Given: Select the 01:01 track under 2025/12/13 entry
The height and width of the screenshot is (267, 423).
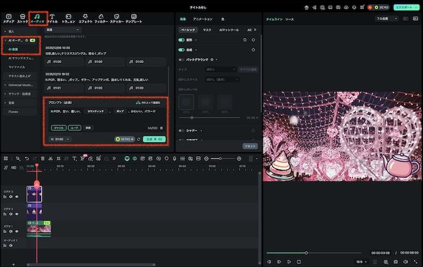Looking at the screenshot, I should pyautogui.click(x=64, y=88).
